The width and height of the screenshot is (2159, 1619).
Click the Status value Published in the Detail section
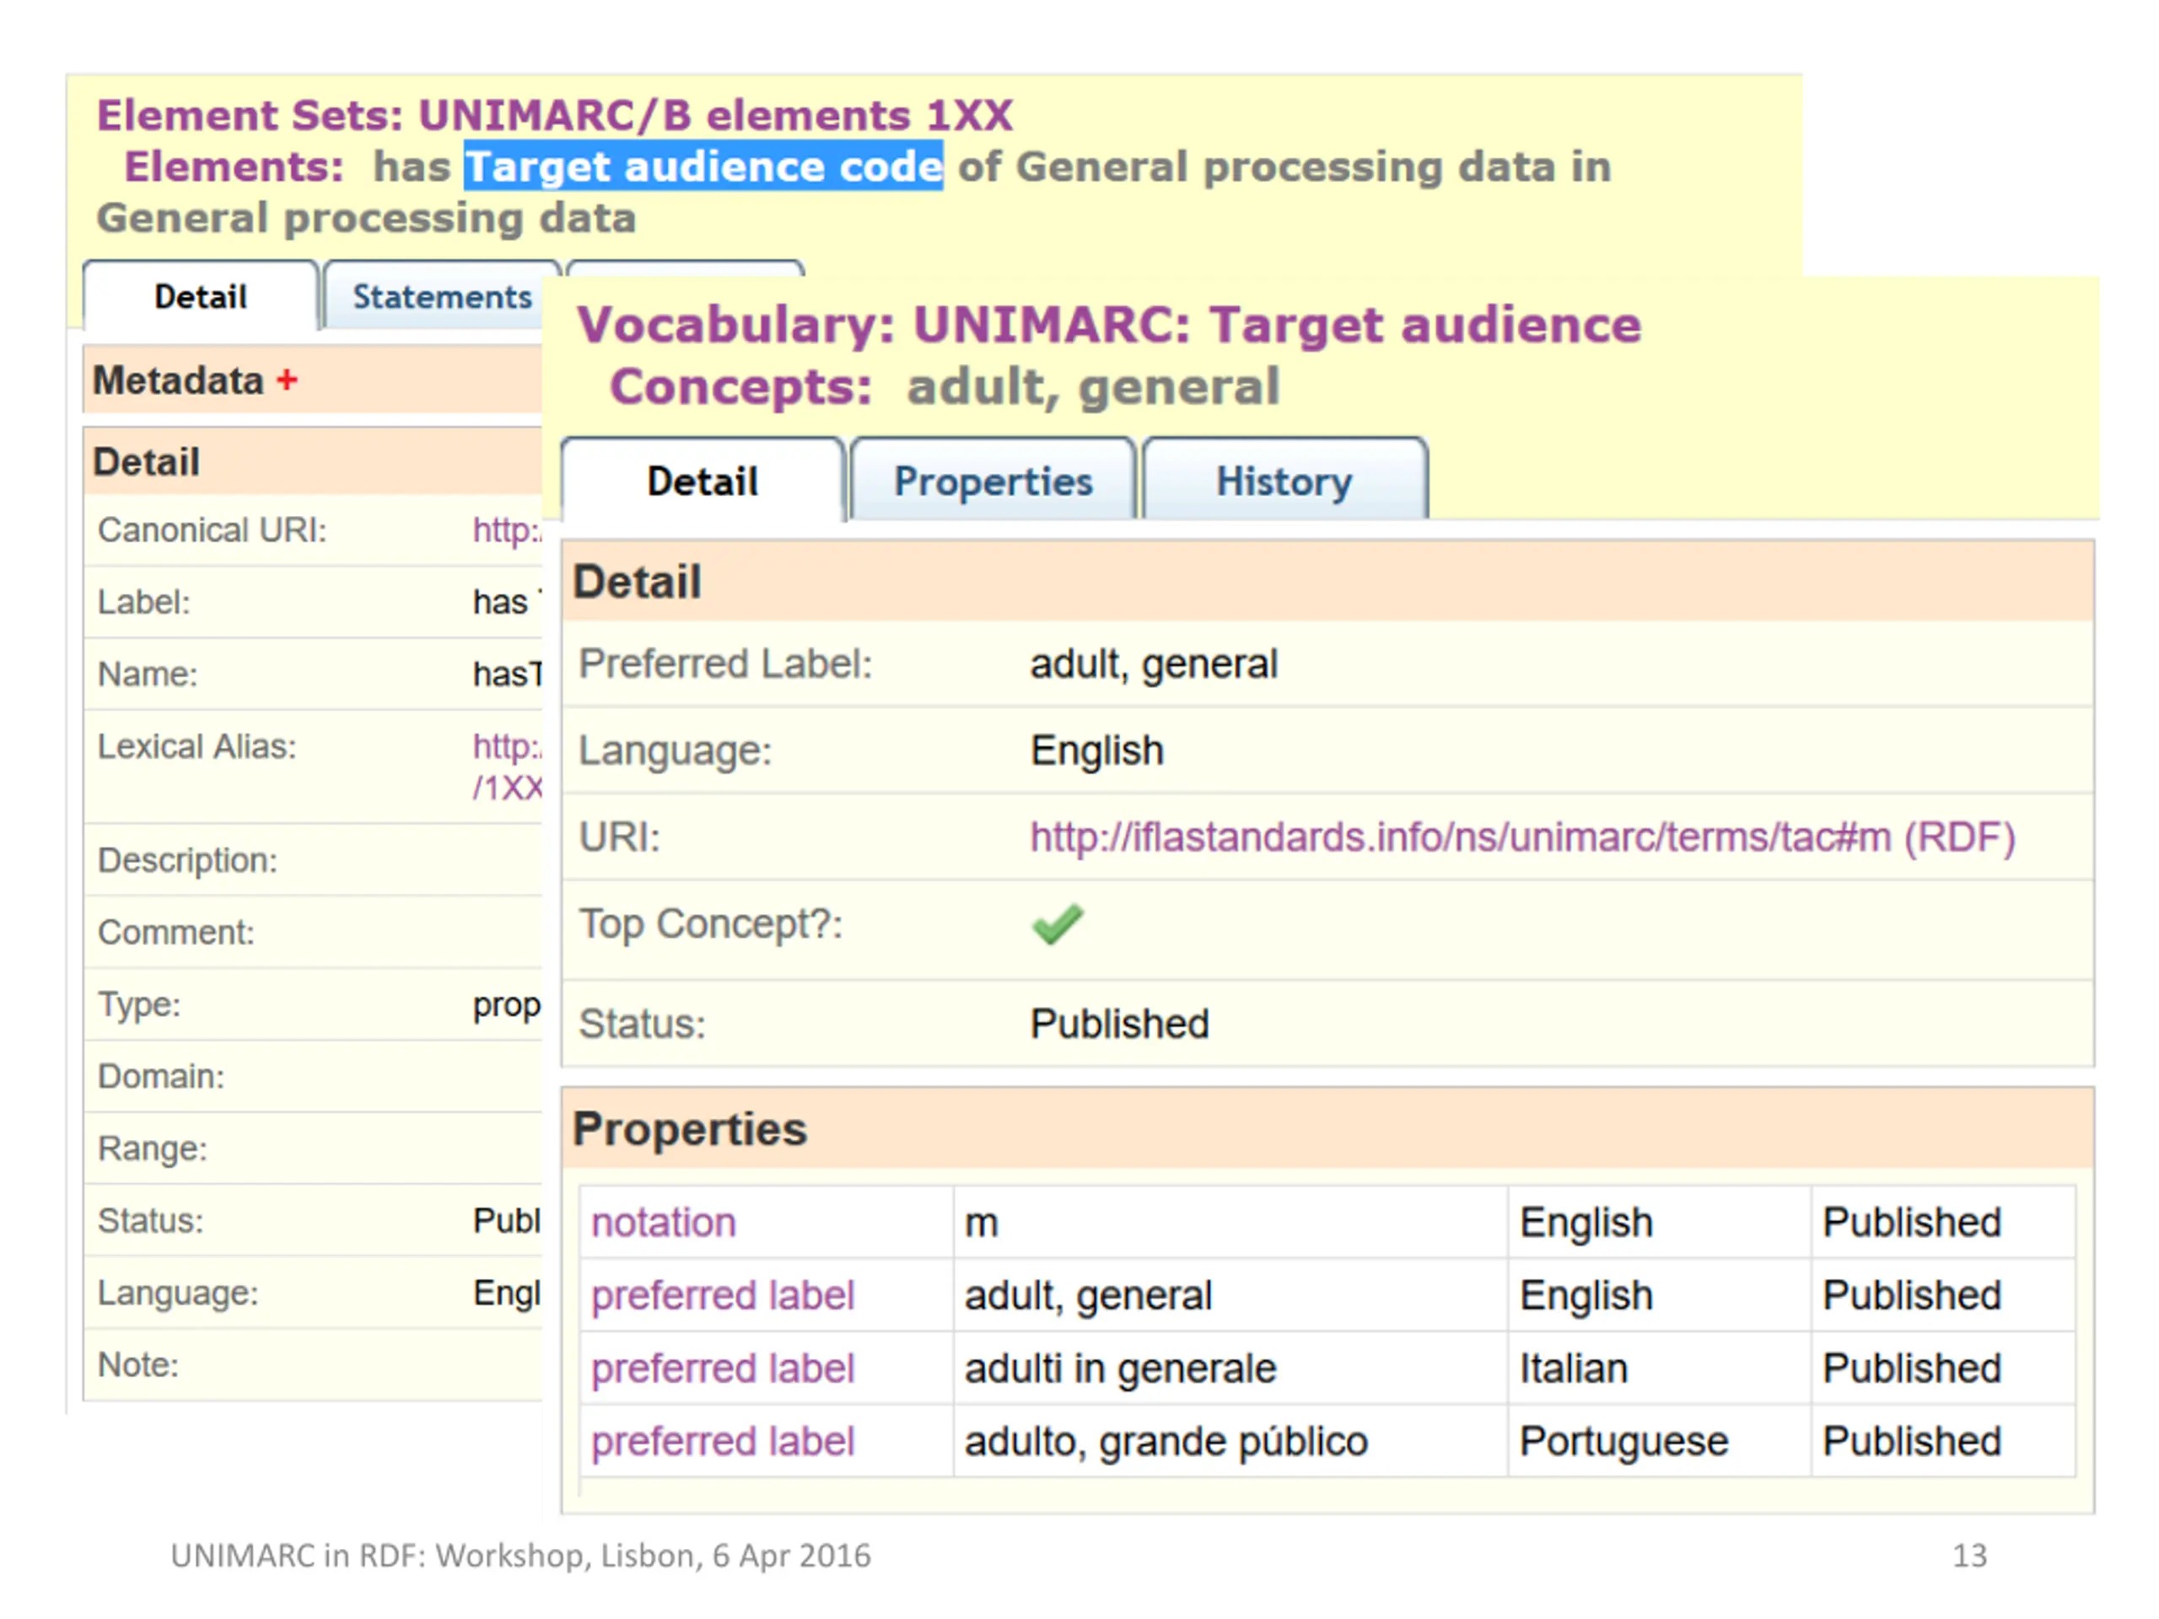1119,1024
